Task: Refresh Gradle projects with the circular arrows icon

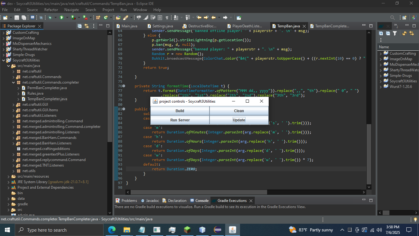Action: [404, 33]
